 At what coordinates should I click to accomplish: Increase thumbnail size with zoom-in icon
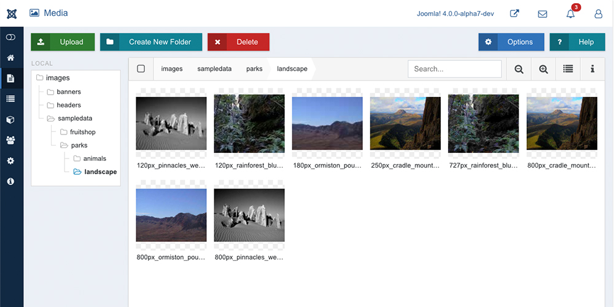click(x=543, y=69)
